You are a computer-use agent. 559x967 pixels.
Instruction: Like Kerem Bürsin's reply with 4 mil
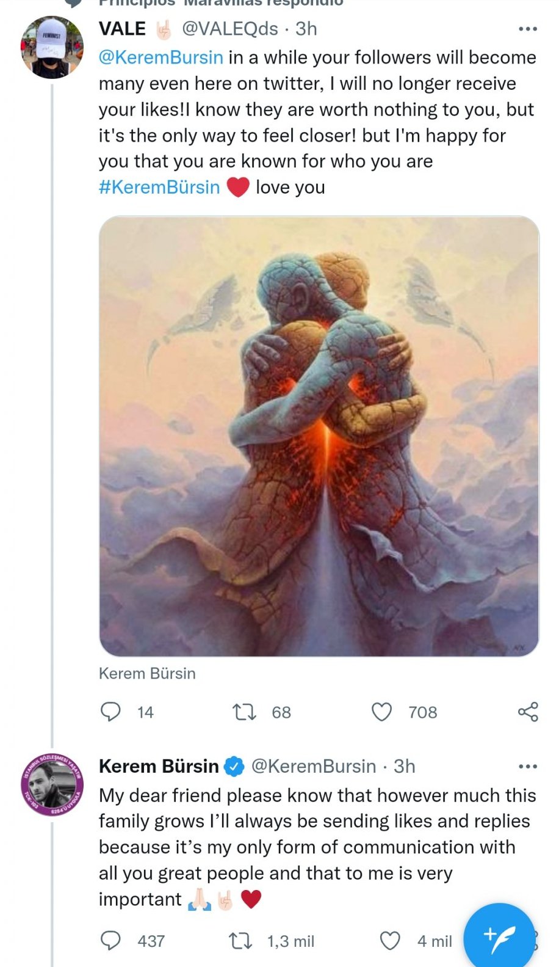[391, 941]
